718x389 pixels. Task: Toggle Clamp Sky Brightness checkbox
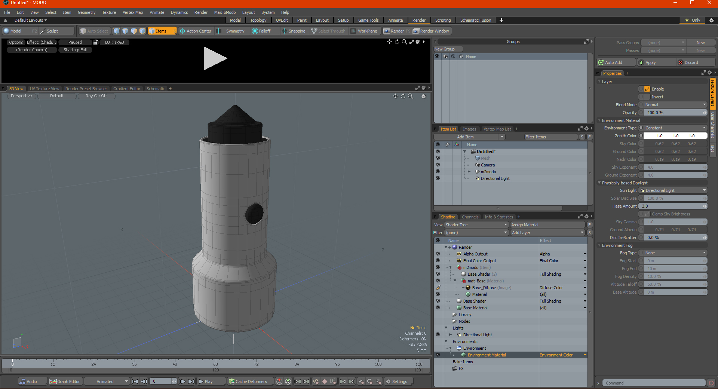[647, 214]
